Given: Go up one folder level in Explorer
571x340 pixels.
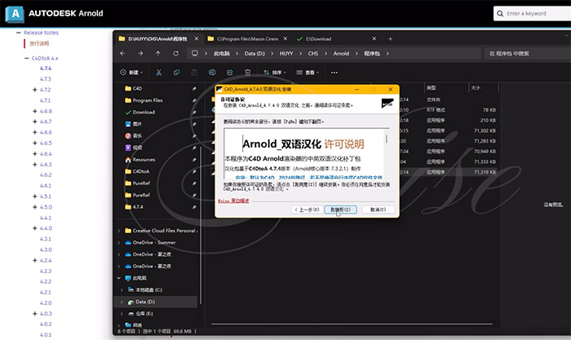Looking at the screenshot, I should [157, 54].
